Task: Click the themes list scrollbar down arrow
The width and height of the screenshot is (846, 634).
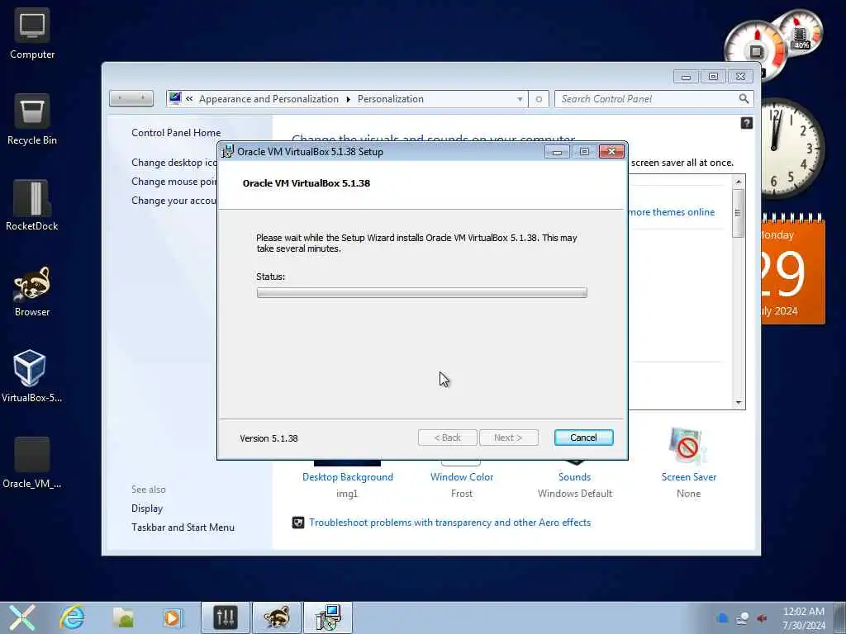Action: point(739,403)
